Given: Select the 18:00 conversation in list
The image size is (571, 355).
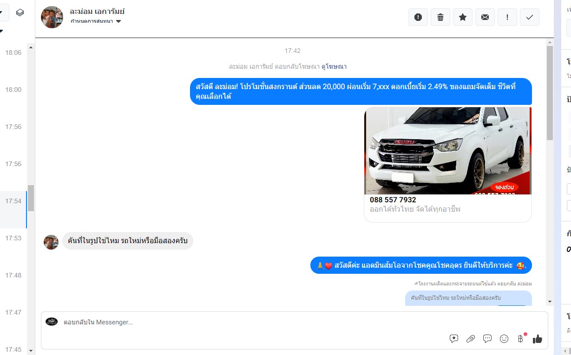Looking at the screenshot, I should (13, 90).
